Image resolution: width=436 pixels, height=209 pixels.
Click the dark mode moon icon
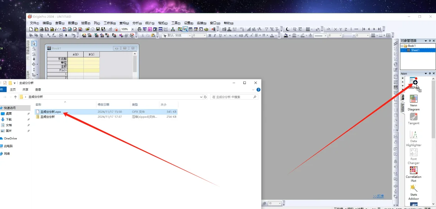[287, 29]
